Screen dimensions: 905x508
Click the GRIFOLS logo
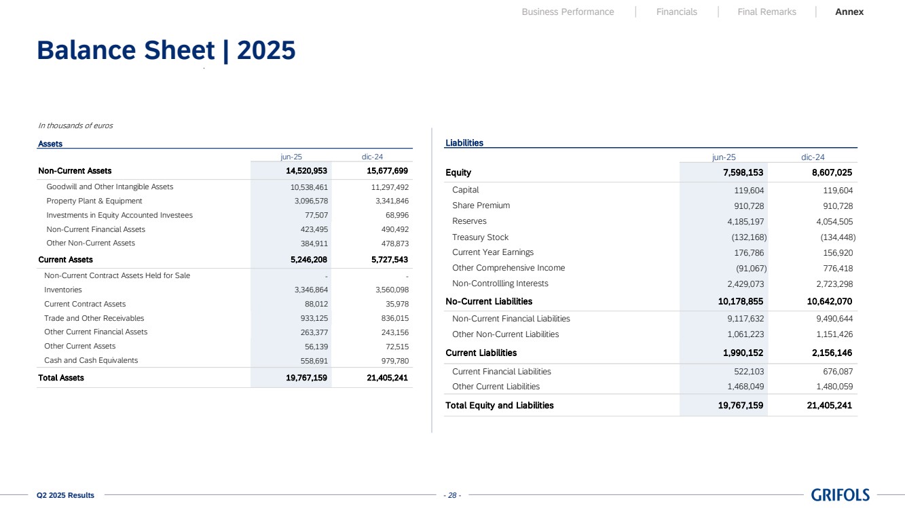(x=840, y=495)
